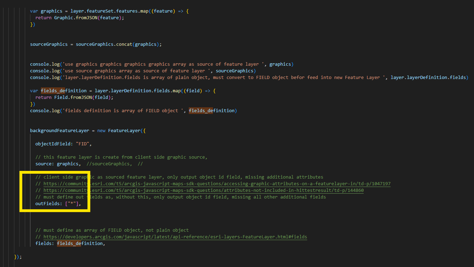Open the attributes-not-included-in-hittestresult link
Image resolution: width=474 pixels, height=267 pixels.
[203, 190]
